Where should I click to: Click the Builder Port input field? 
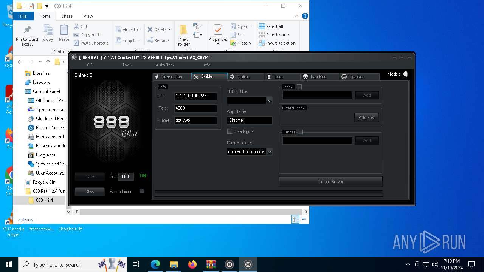[195, 108]
